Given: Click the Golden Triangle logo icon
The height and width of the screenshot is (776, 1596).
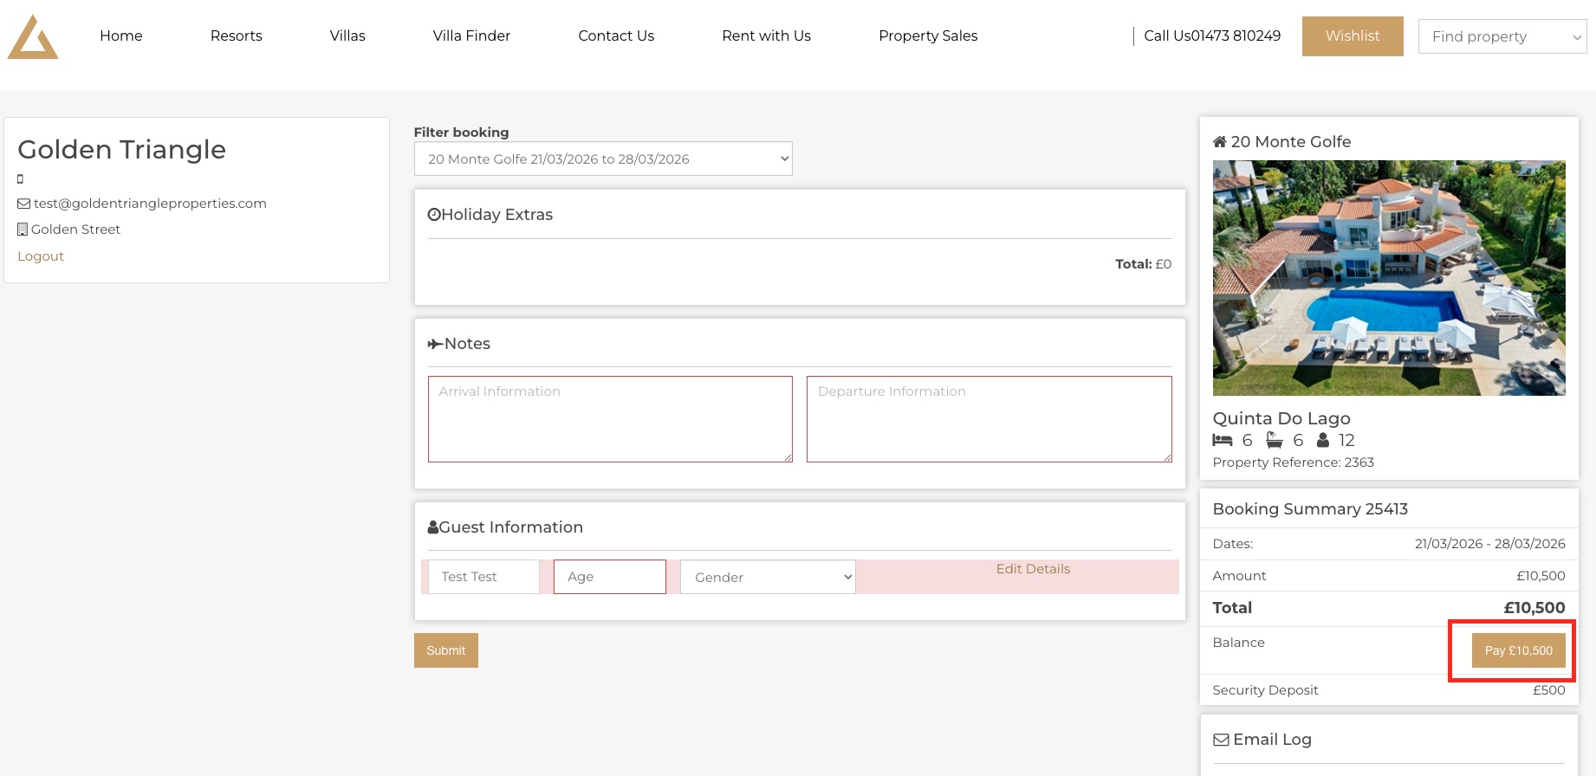Looking at the screenshot, I should pos(33,37).
